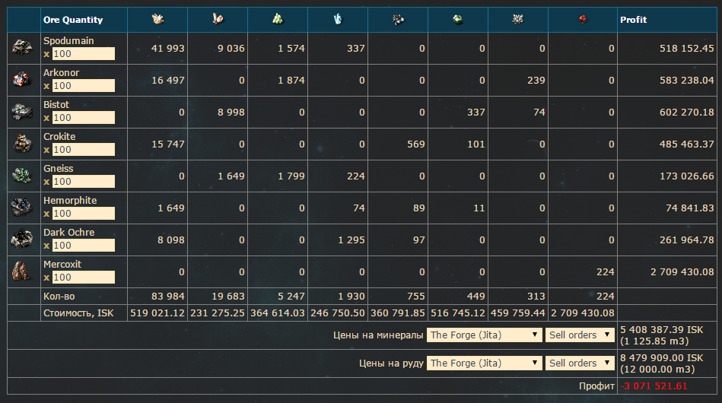Click the red profit value -3 071 521.61
This screenshot has width=722, height=403.
(654, 386)
